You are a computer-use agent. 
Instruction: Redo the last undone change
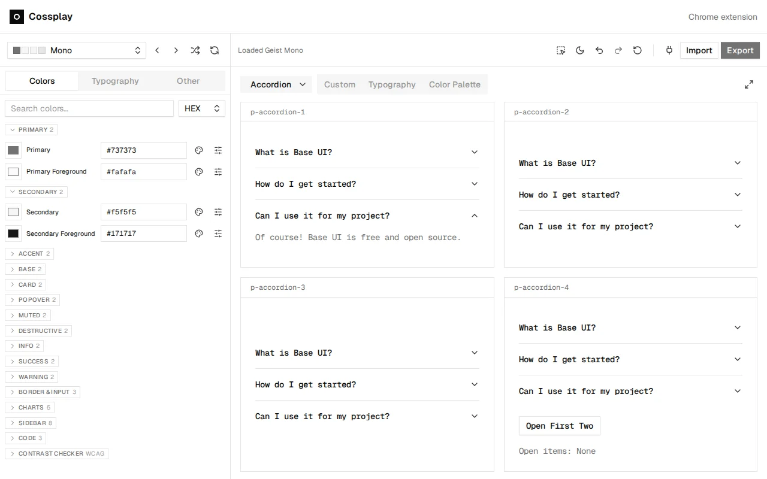pos(618,50)
